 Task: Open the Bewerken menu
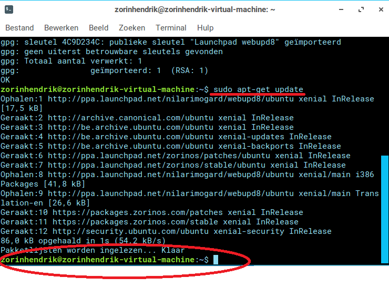[61, 28]
